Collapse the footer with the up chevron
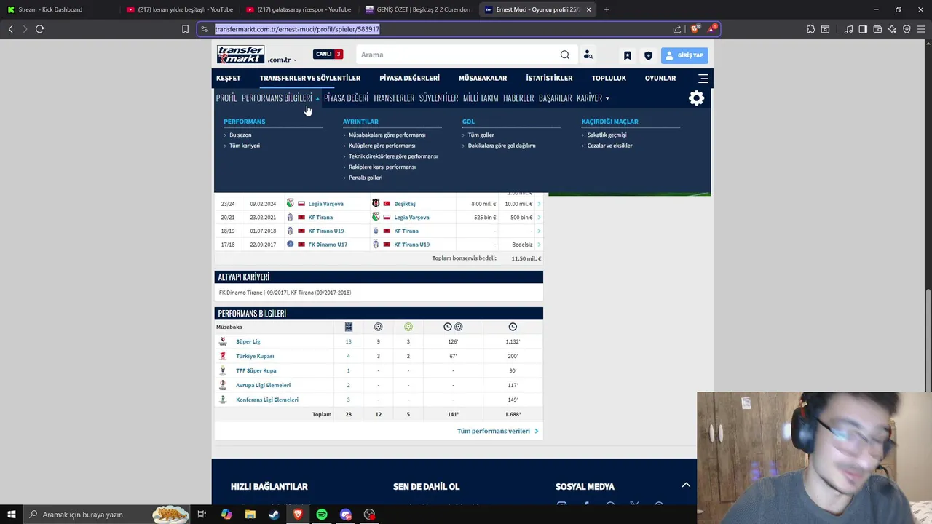Screen dimensions: 932x524 (686, 485)
